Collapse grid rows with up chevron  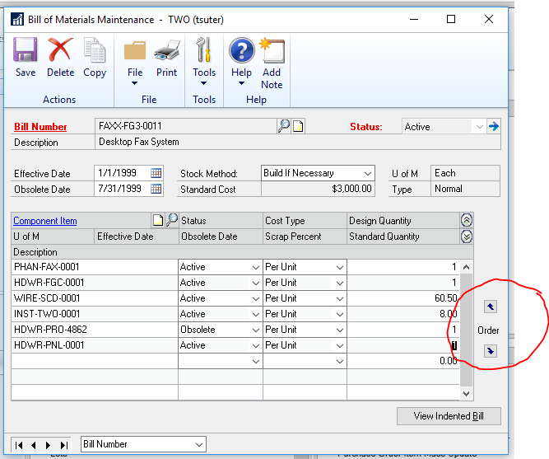point(467,220)
